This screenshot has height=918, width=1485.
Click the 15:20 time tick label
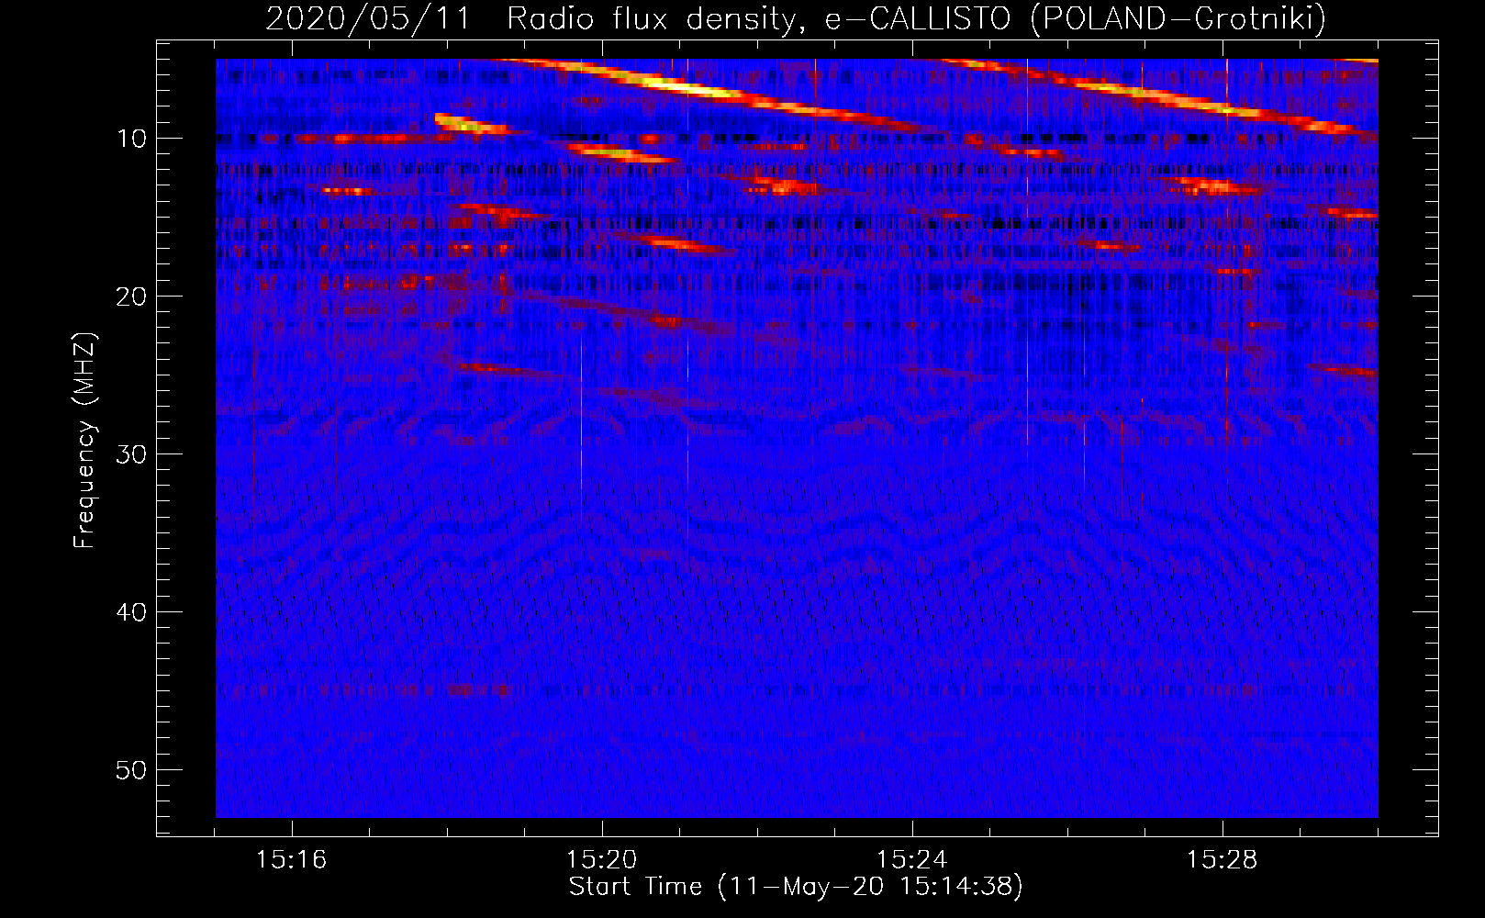click(601, 860)
